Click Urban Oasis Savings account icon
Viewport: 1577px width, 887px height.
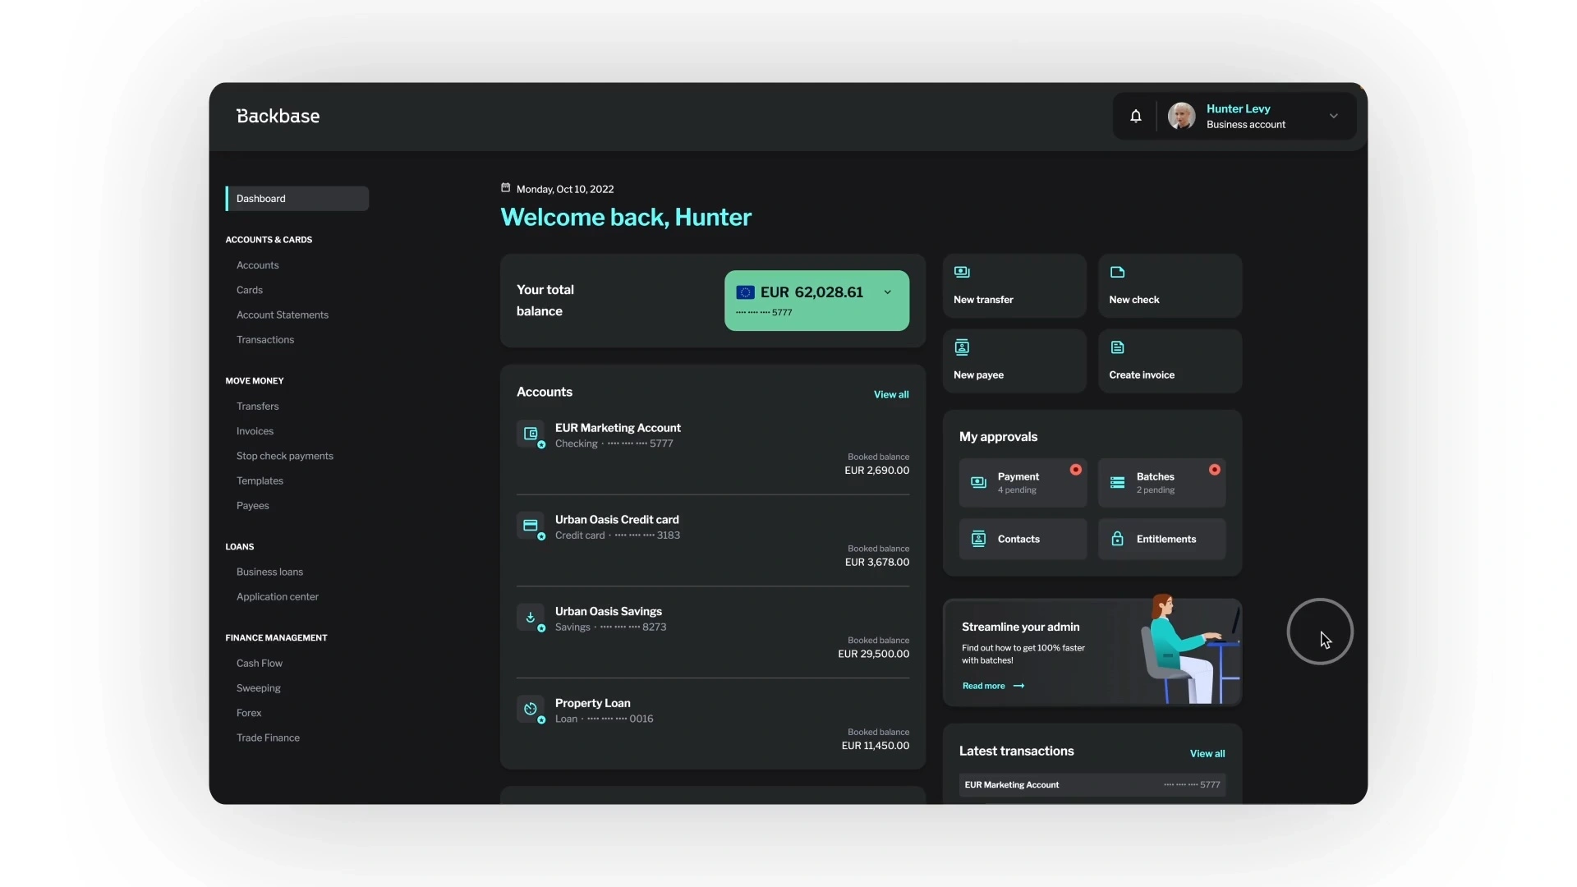click(531, 617)
